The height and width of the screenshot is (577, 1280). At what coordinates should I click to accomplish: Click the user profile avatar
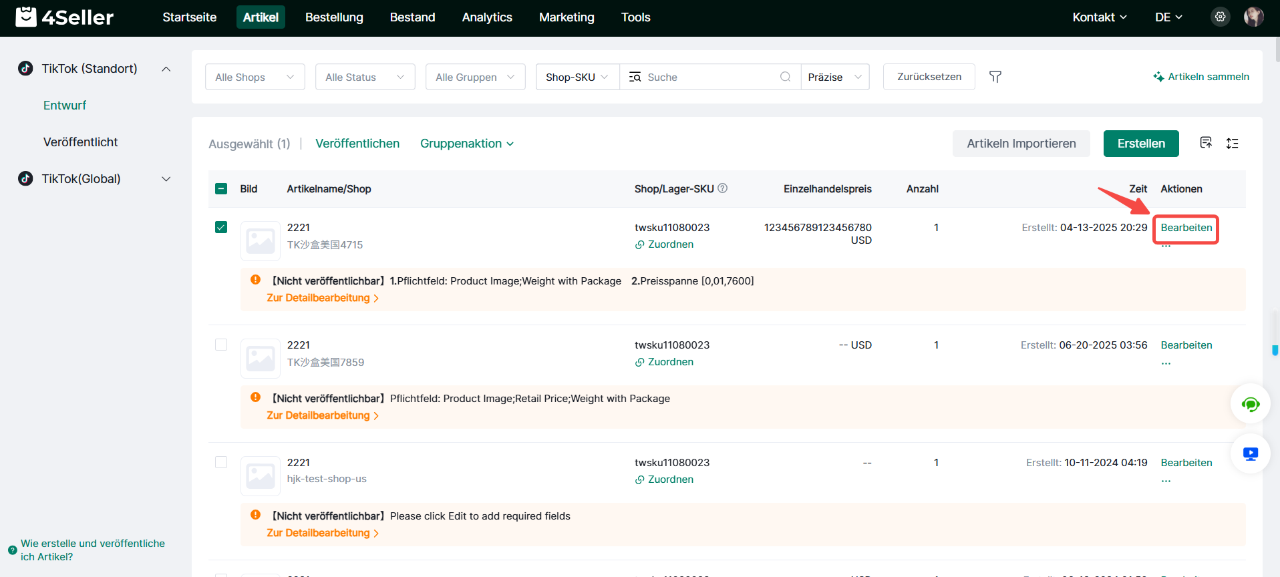[1253, 17]
